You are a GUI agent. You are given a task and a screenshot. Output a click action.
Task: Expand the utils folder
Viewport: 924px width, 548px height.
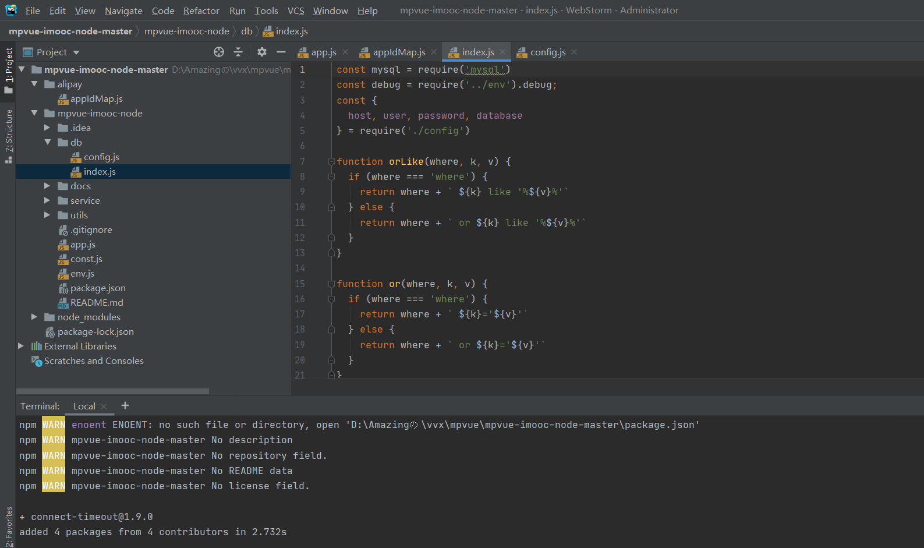[x=47, y=215]
